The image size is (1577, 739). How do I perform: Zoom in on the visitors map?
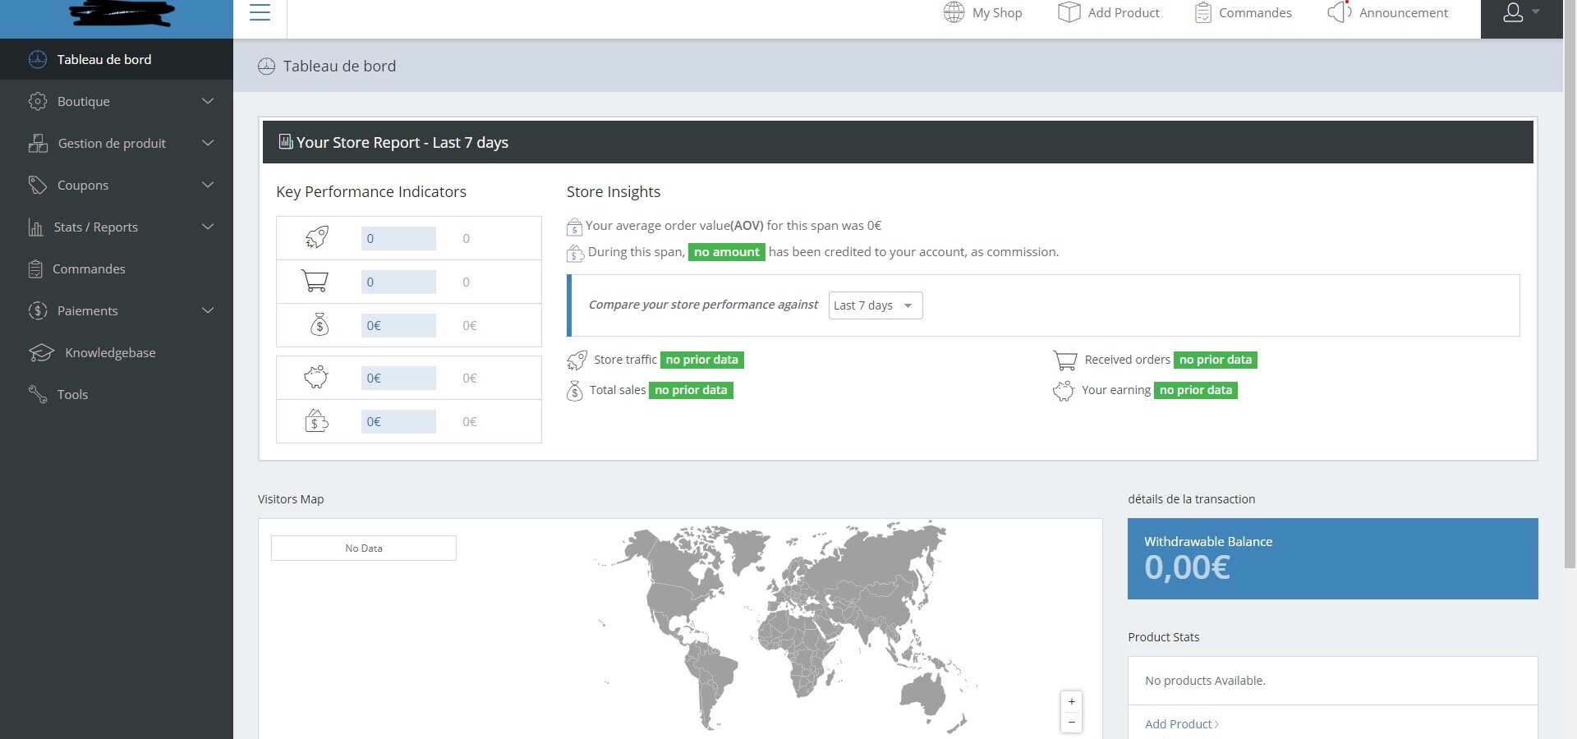1072,702
